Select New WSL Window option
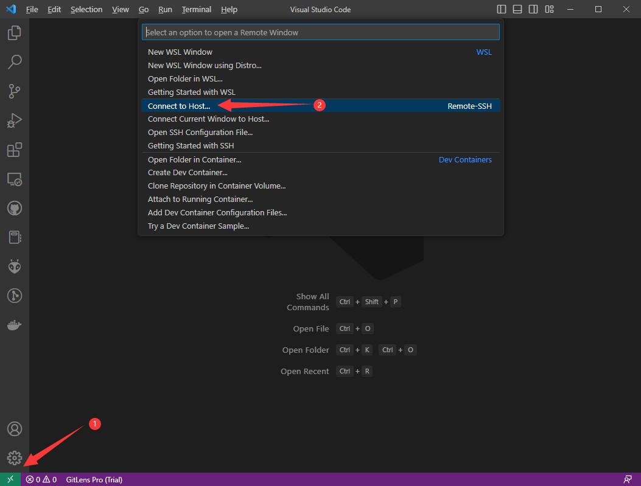The width and height of the screenshot is (641, 486). 320,52
